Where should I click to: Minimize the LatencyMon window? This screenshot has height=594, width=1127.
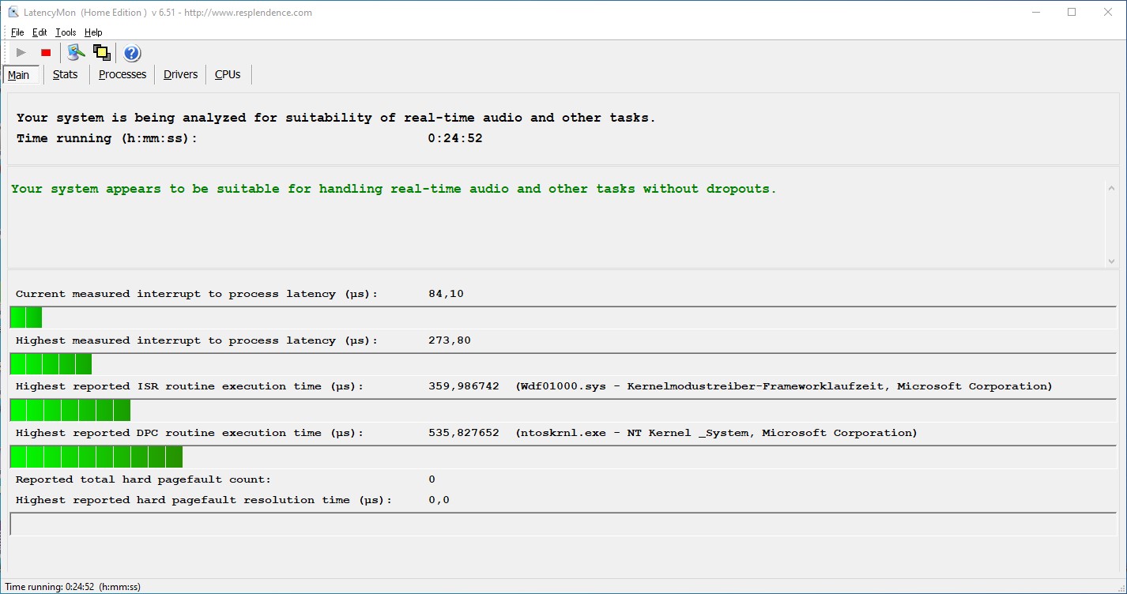1035,13
